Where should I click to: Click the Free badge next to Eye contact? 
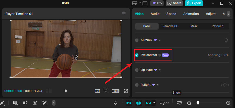165,55
